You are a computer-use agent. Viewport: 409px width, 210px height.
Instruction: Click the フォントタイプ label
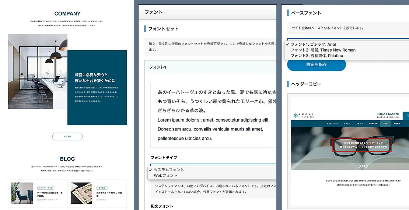coord(164,158)
